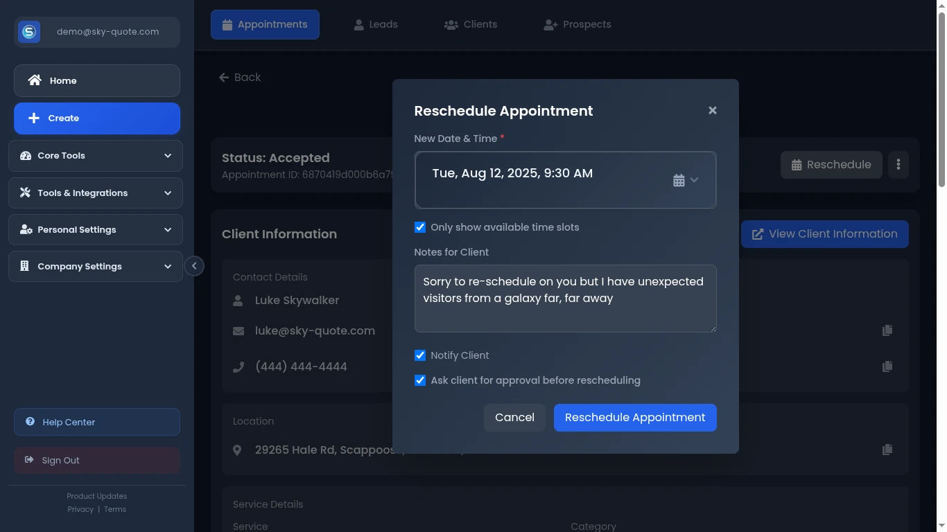Click the kebab menu beside Reschedule button

(x=898, y=164)
